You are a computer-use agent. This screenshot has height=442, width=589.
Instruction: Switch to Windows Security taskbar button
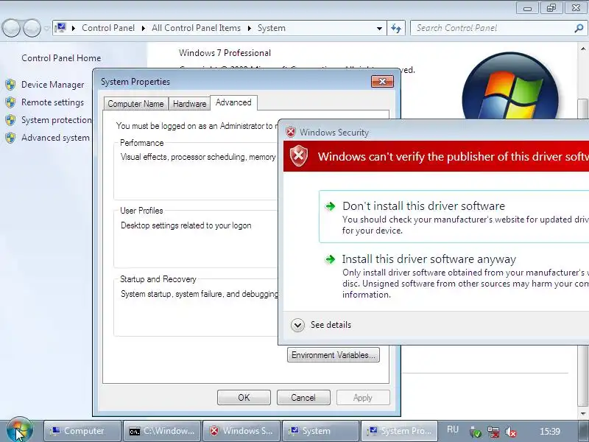coord(241,431)
